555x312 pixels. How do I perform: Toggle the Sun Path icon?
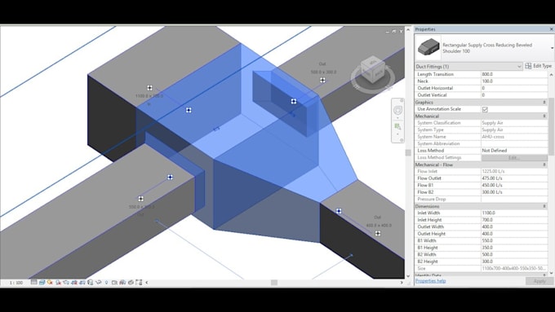(50, 283)
